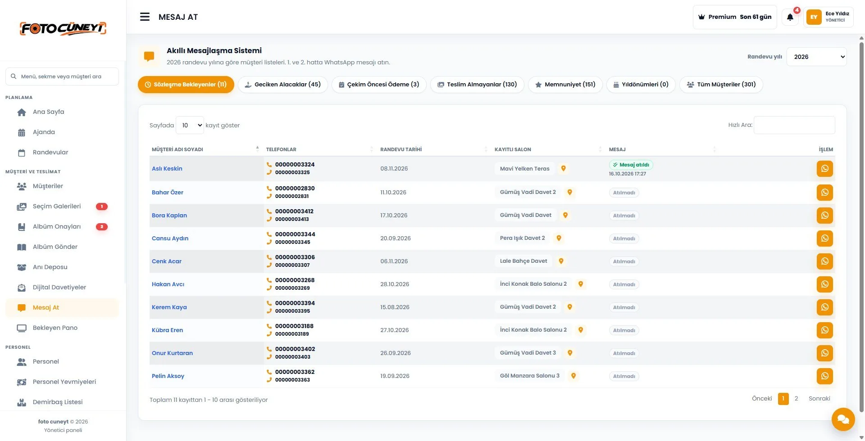Click WhatsApp icon for Pelin Aksoy row

click(824, 376)
